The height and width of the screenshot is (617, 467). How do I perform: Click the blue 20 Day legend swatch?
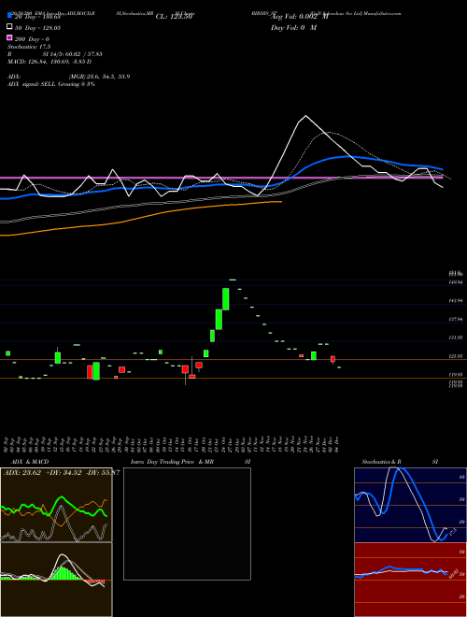pyautogui.click(x=9, y=15)
